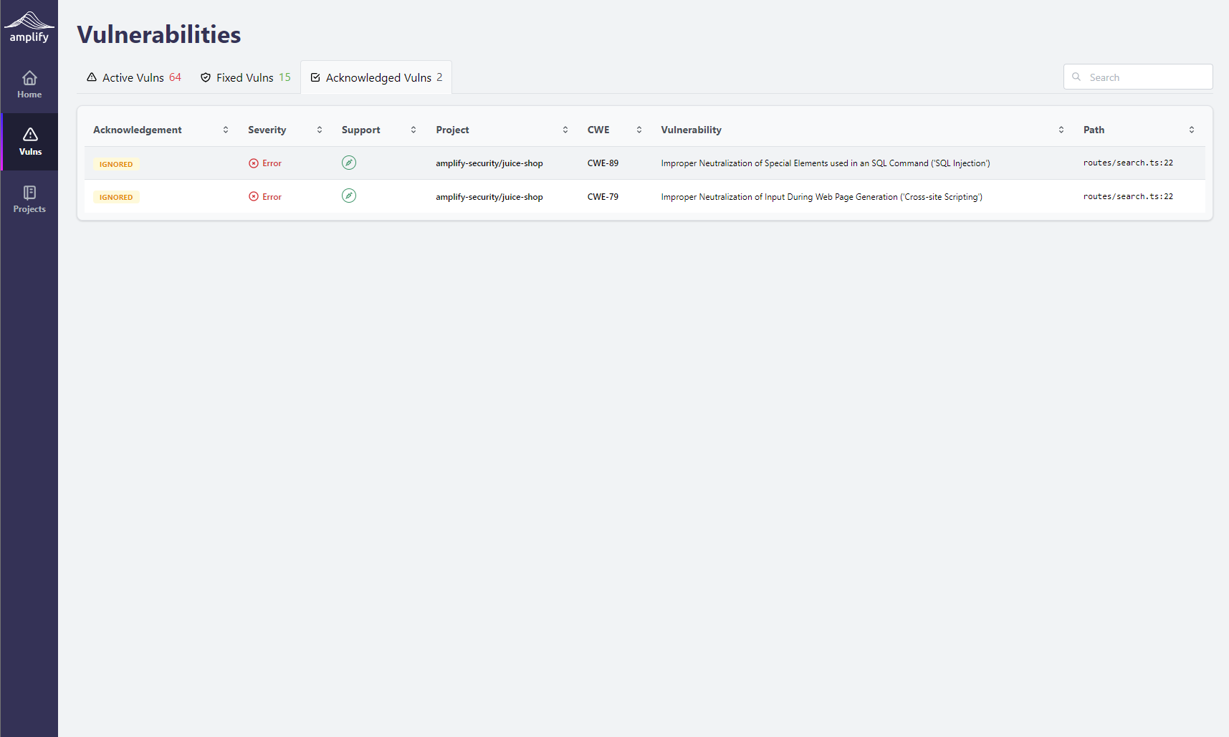Viewport: 1229px width, 737px height.
Task: Click the Severity column header
Action: click(x=267, y=130)
